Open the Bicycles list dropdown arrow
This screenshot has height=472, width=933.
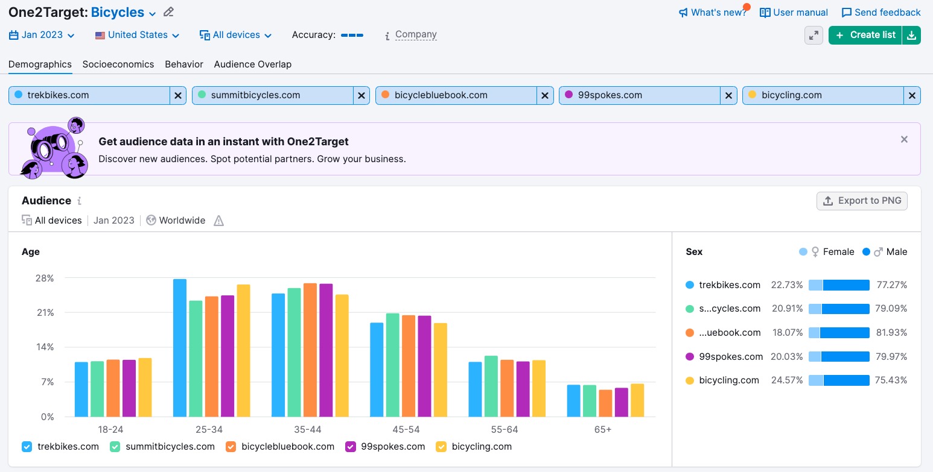pos(152,14)
